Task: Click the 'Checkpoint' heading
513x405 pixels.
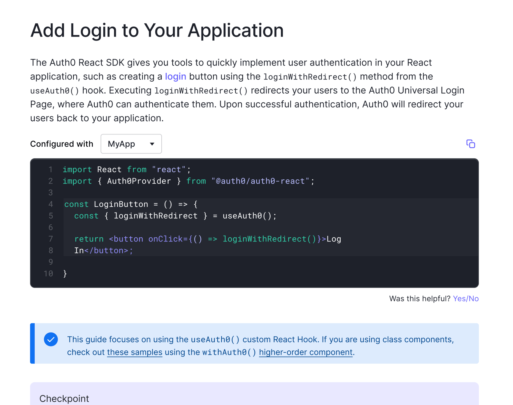Action: [64, 399]
